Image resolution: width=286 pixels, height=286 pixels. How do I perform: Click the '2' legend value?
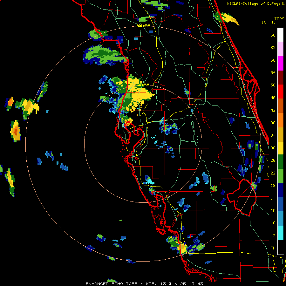[x=274, y=236]
